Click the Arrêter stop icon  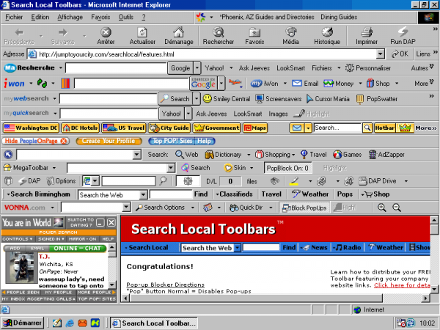106,32
